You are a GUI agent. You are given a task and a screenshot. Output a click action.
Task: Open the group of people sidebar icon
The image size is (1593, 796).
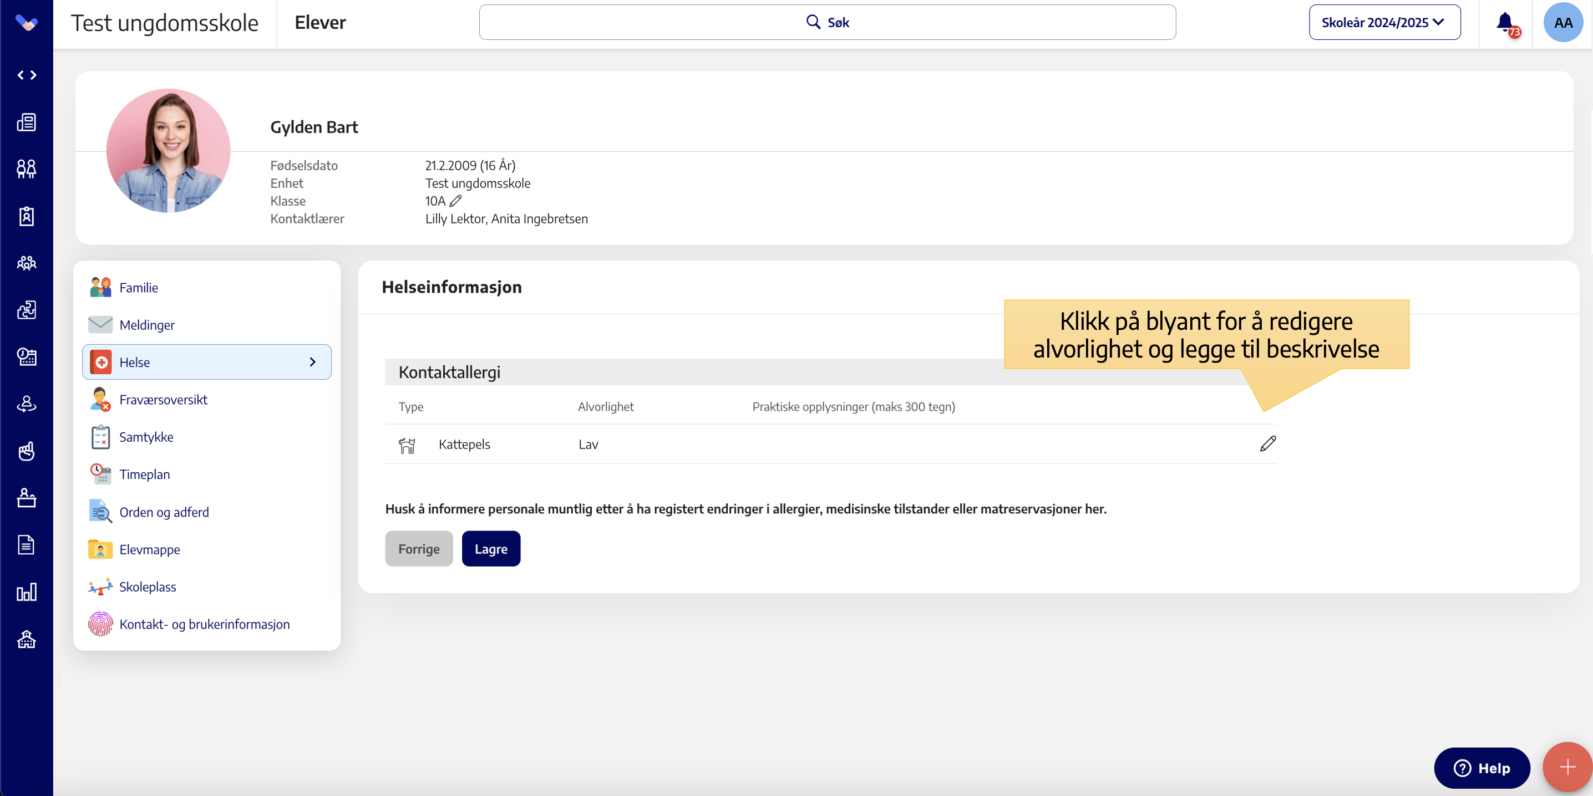pos(27,263)
